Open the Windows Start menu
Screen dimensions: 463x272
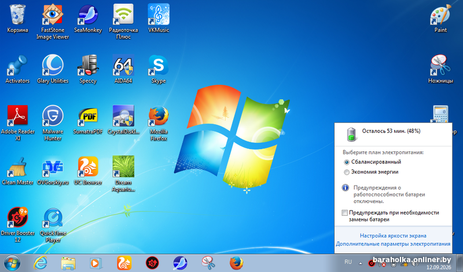(12, 263)
